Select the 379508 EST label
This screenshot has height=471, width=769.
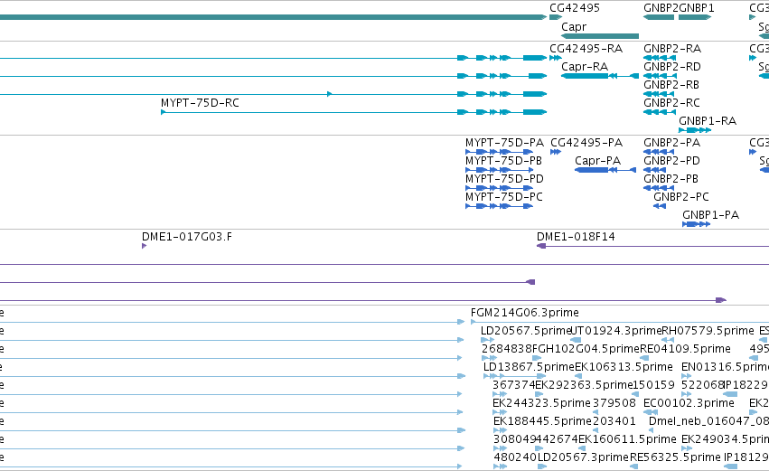point(614,403)
